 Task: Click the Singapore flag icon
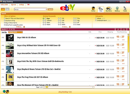28,5
